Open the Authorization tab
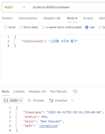 (x=28, y=18)
